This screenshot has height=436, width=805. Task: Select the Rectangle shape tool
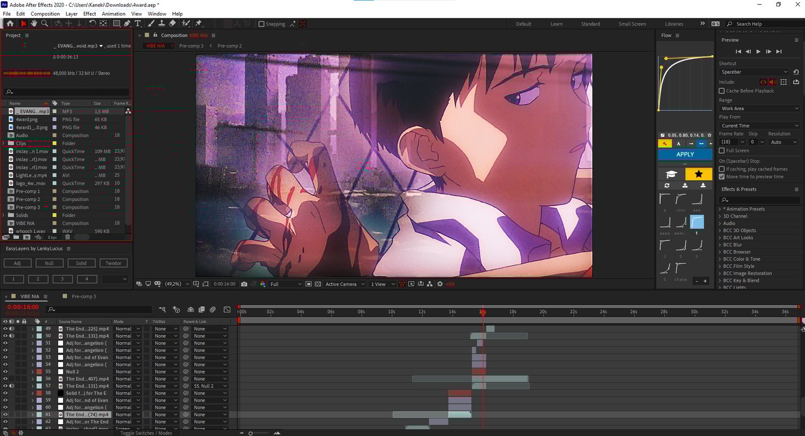pyautogui.click(x=116, y=24)
